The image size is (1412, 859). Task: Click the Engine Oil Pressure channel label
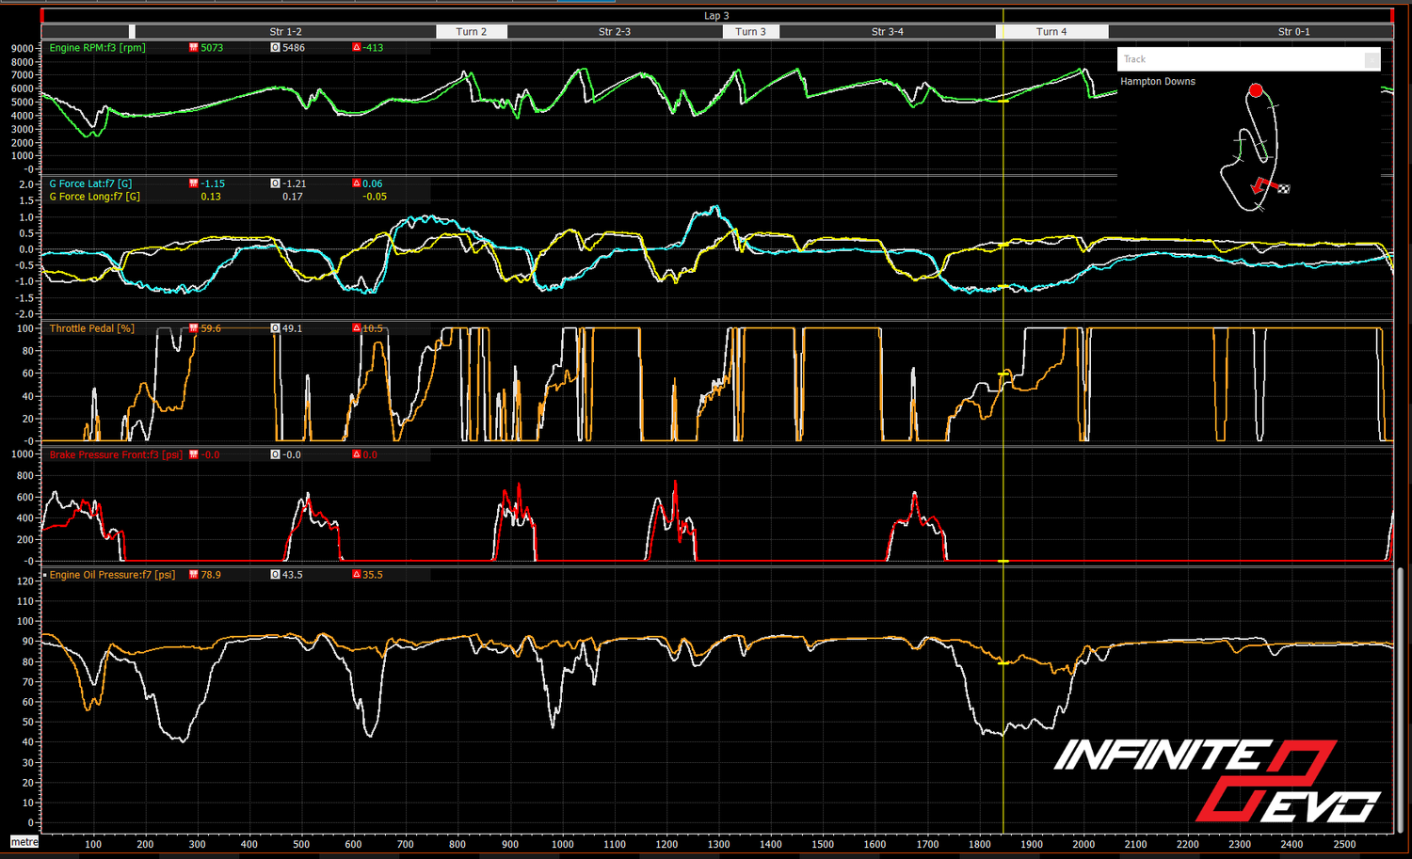tap(112, 575)
